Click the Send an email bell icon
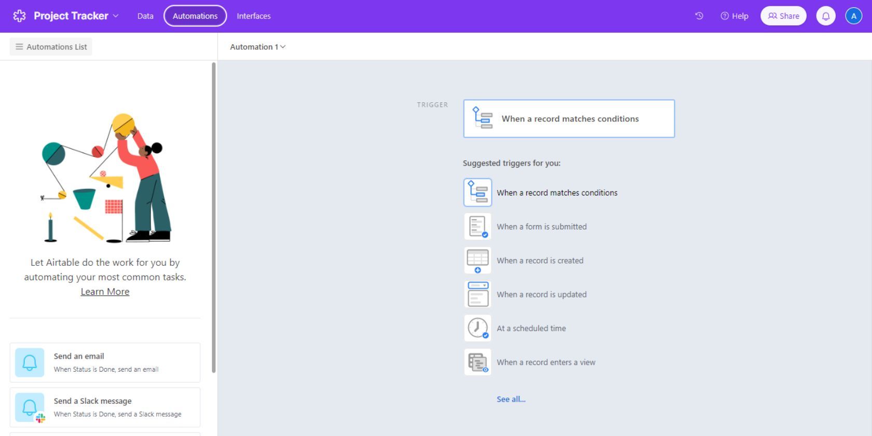This screenshot has width=872, height=436. coord(30,362)
